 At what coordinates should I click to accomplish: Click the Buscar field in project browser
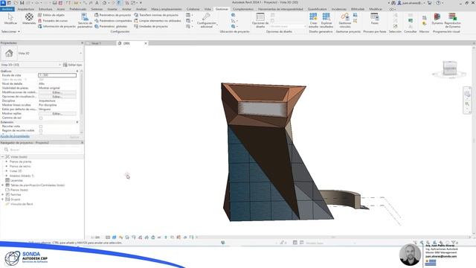tap(42, 150)
